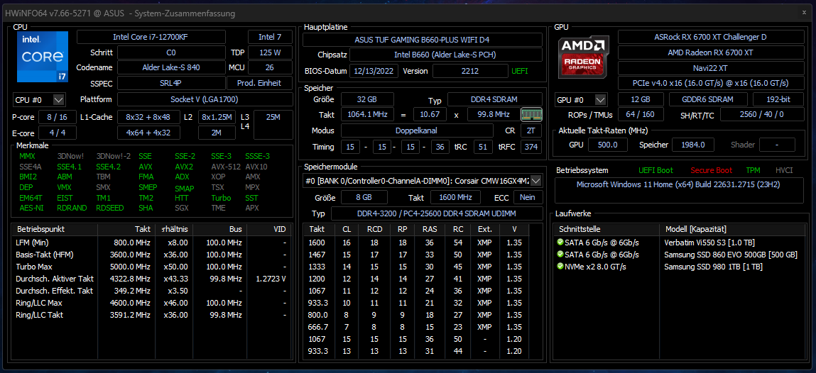
Task: Click the SSE4.2 feature label
Action: coord(108,167)
